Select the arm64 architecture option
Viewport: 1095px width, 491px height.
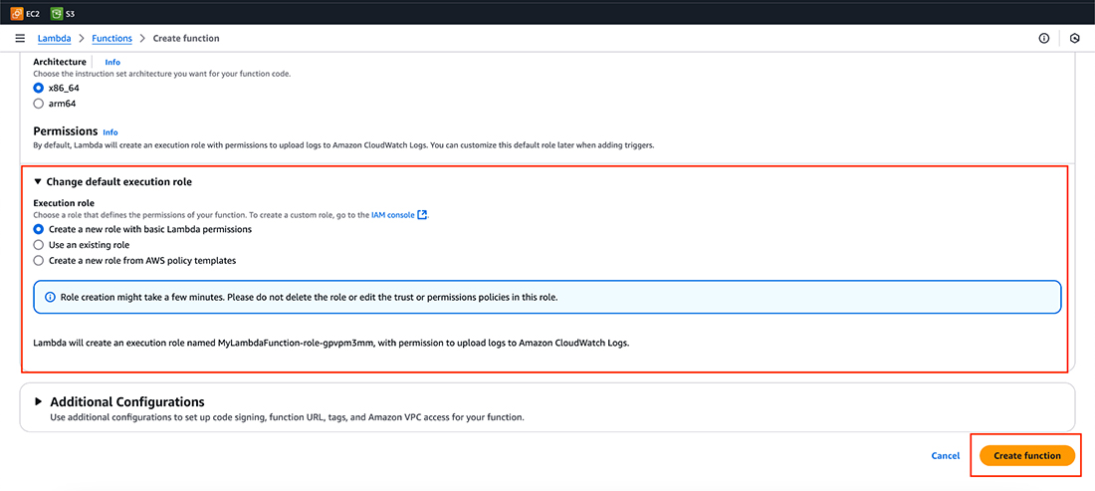[39, 104]
